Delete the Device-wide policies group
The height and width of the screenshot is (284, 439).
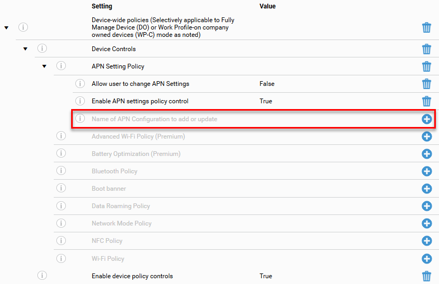pos(426,27)
